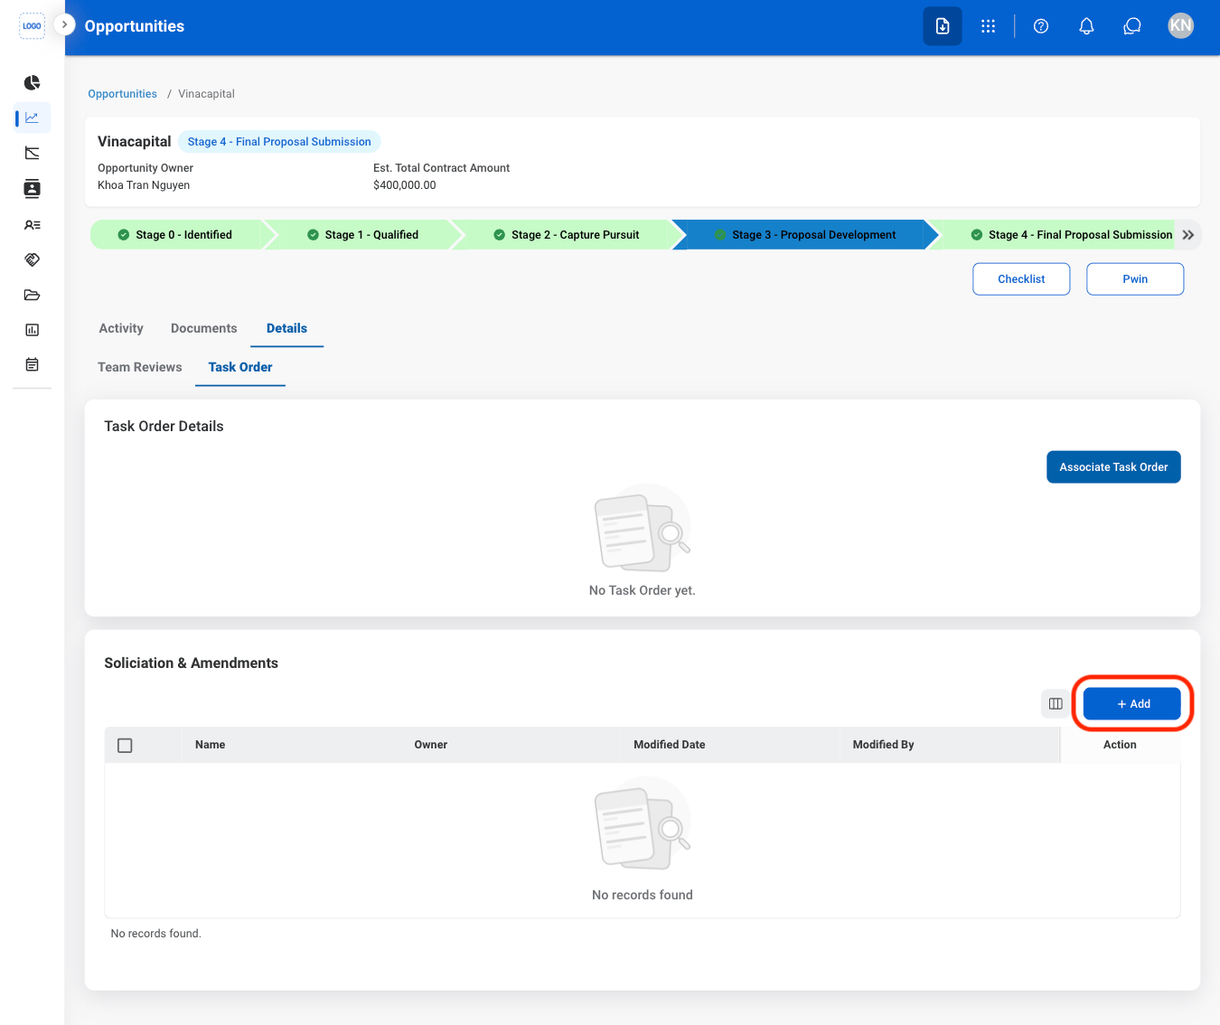The image size is (1220, 1025).
Task: Open the people list sidebar icon
Action: click(x=33, y=224)
